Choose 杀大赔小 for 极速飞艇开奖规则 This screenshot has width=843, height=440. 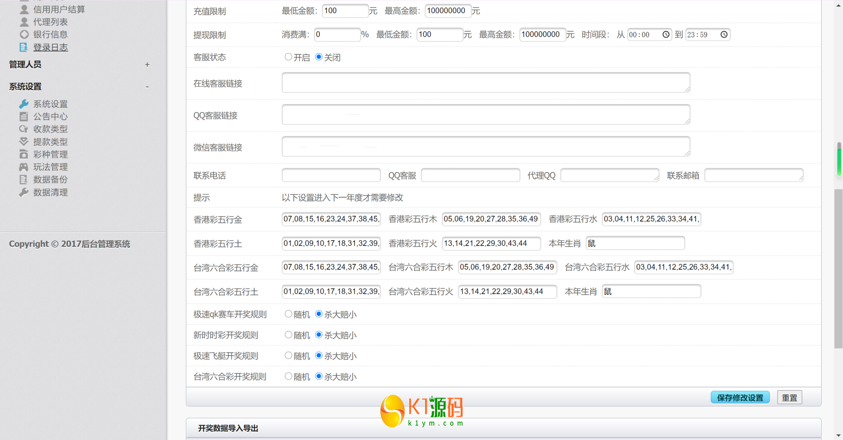pyautogui.click(x=319, y=355)
